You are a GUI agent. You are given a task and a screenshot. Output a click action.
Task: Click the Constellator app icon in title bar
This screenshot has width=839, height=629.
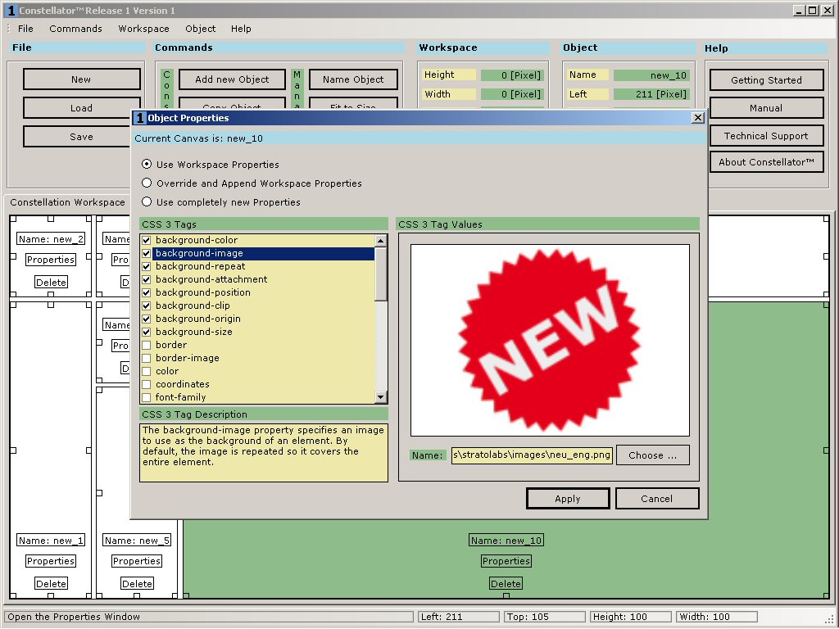11,11
